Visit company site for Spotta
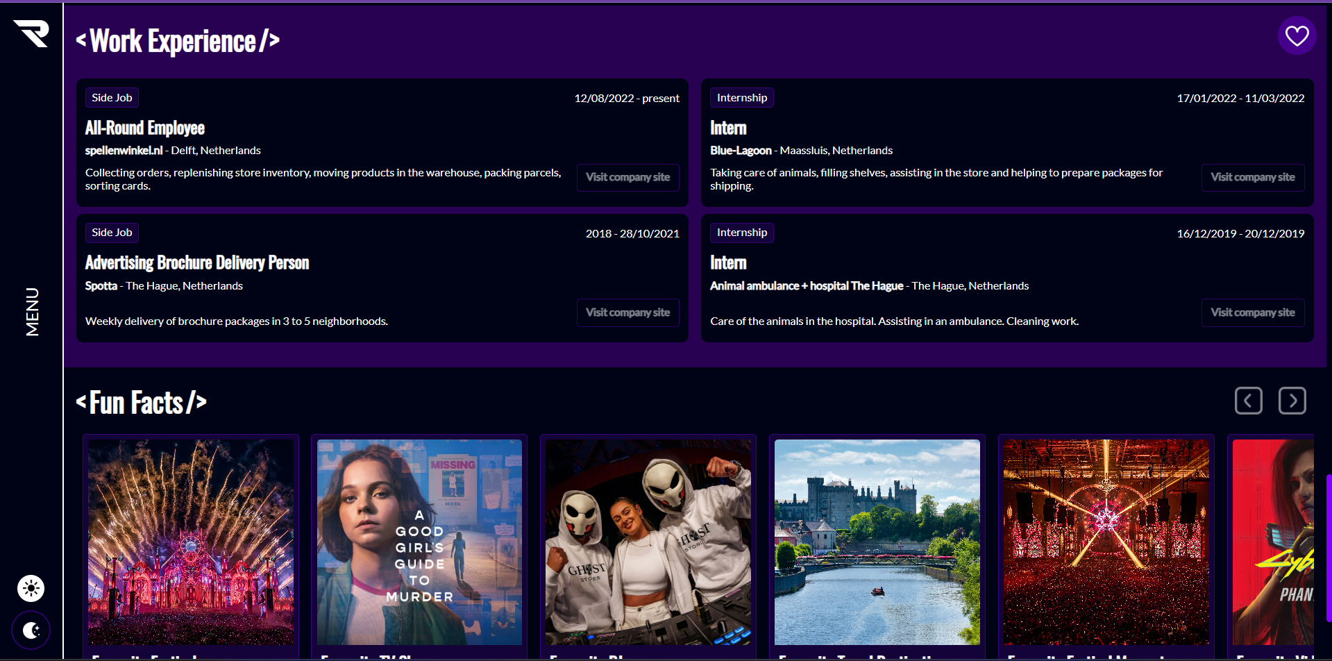 [627, 312]
